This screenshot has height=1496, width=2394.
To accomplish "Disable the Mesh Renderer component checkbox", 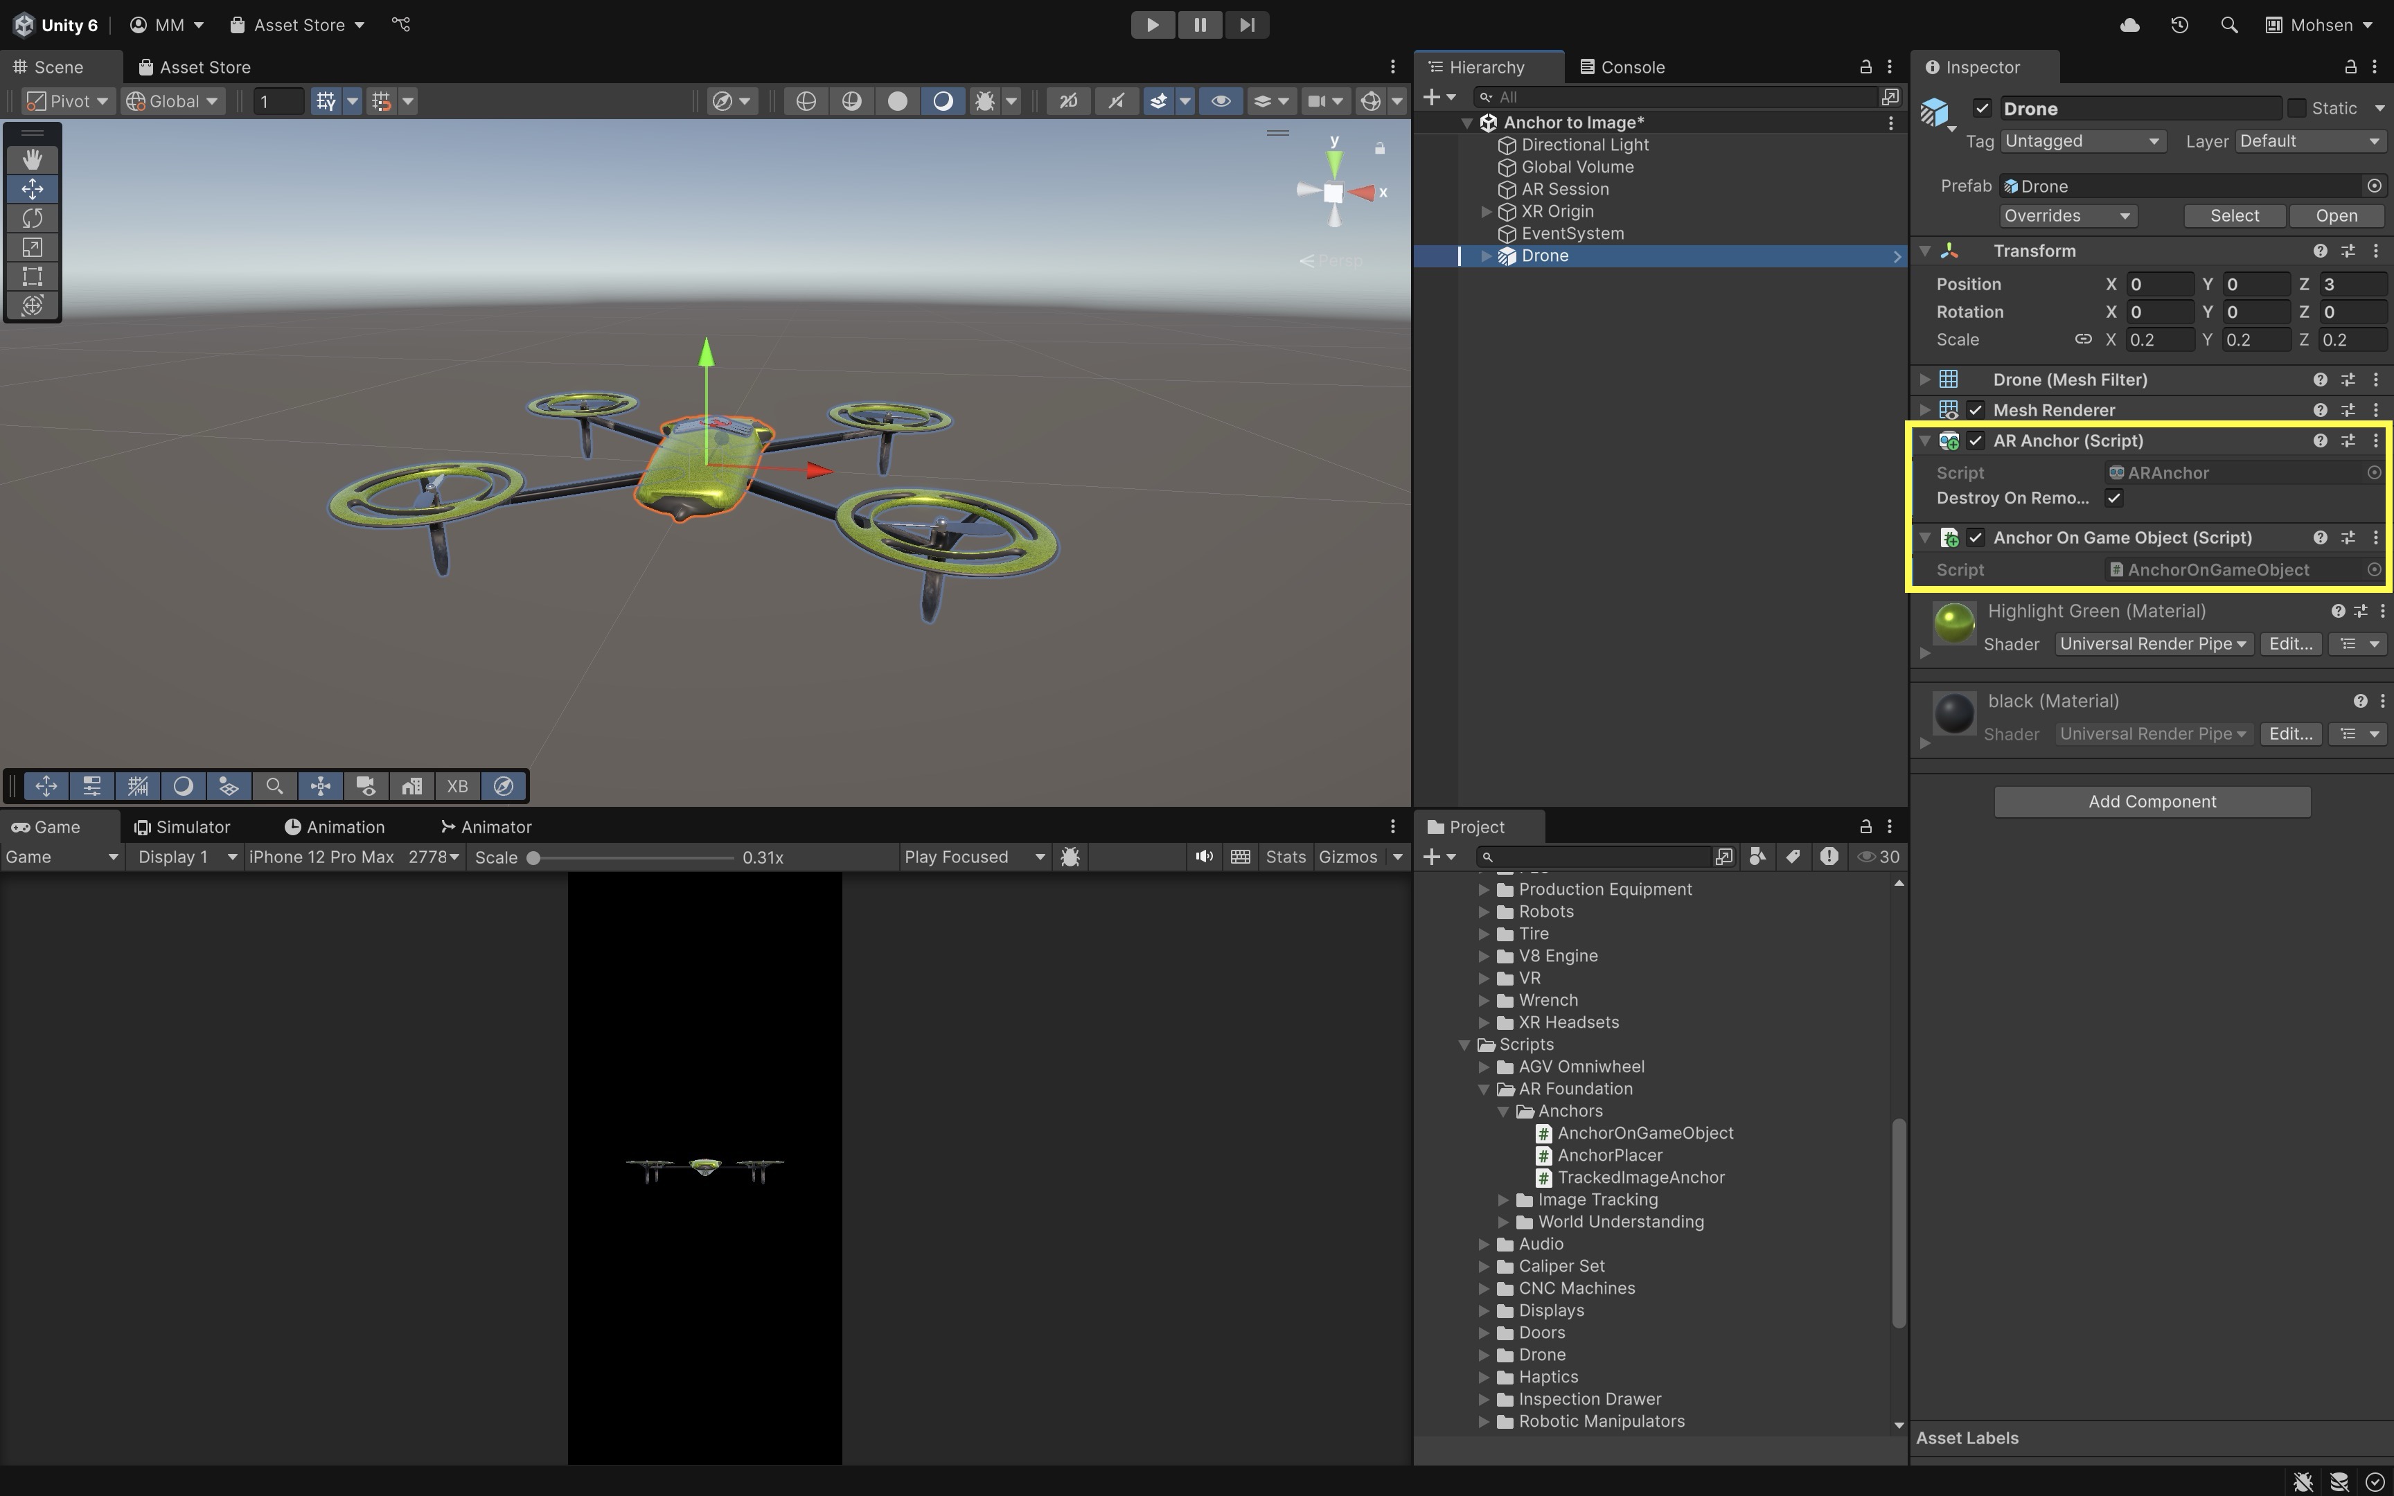I will point(1976,409).
